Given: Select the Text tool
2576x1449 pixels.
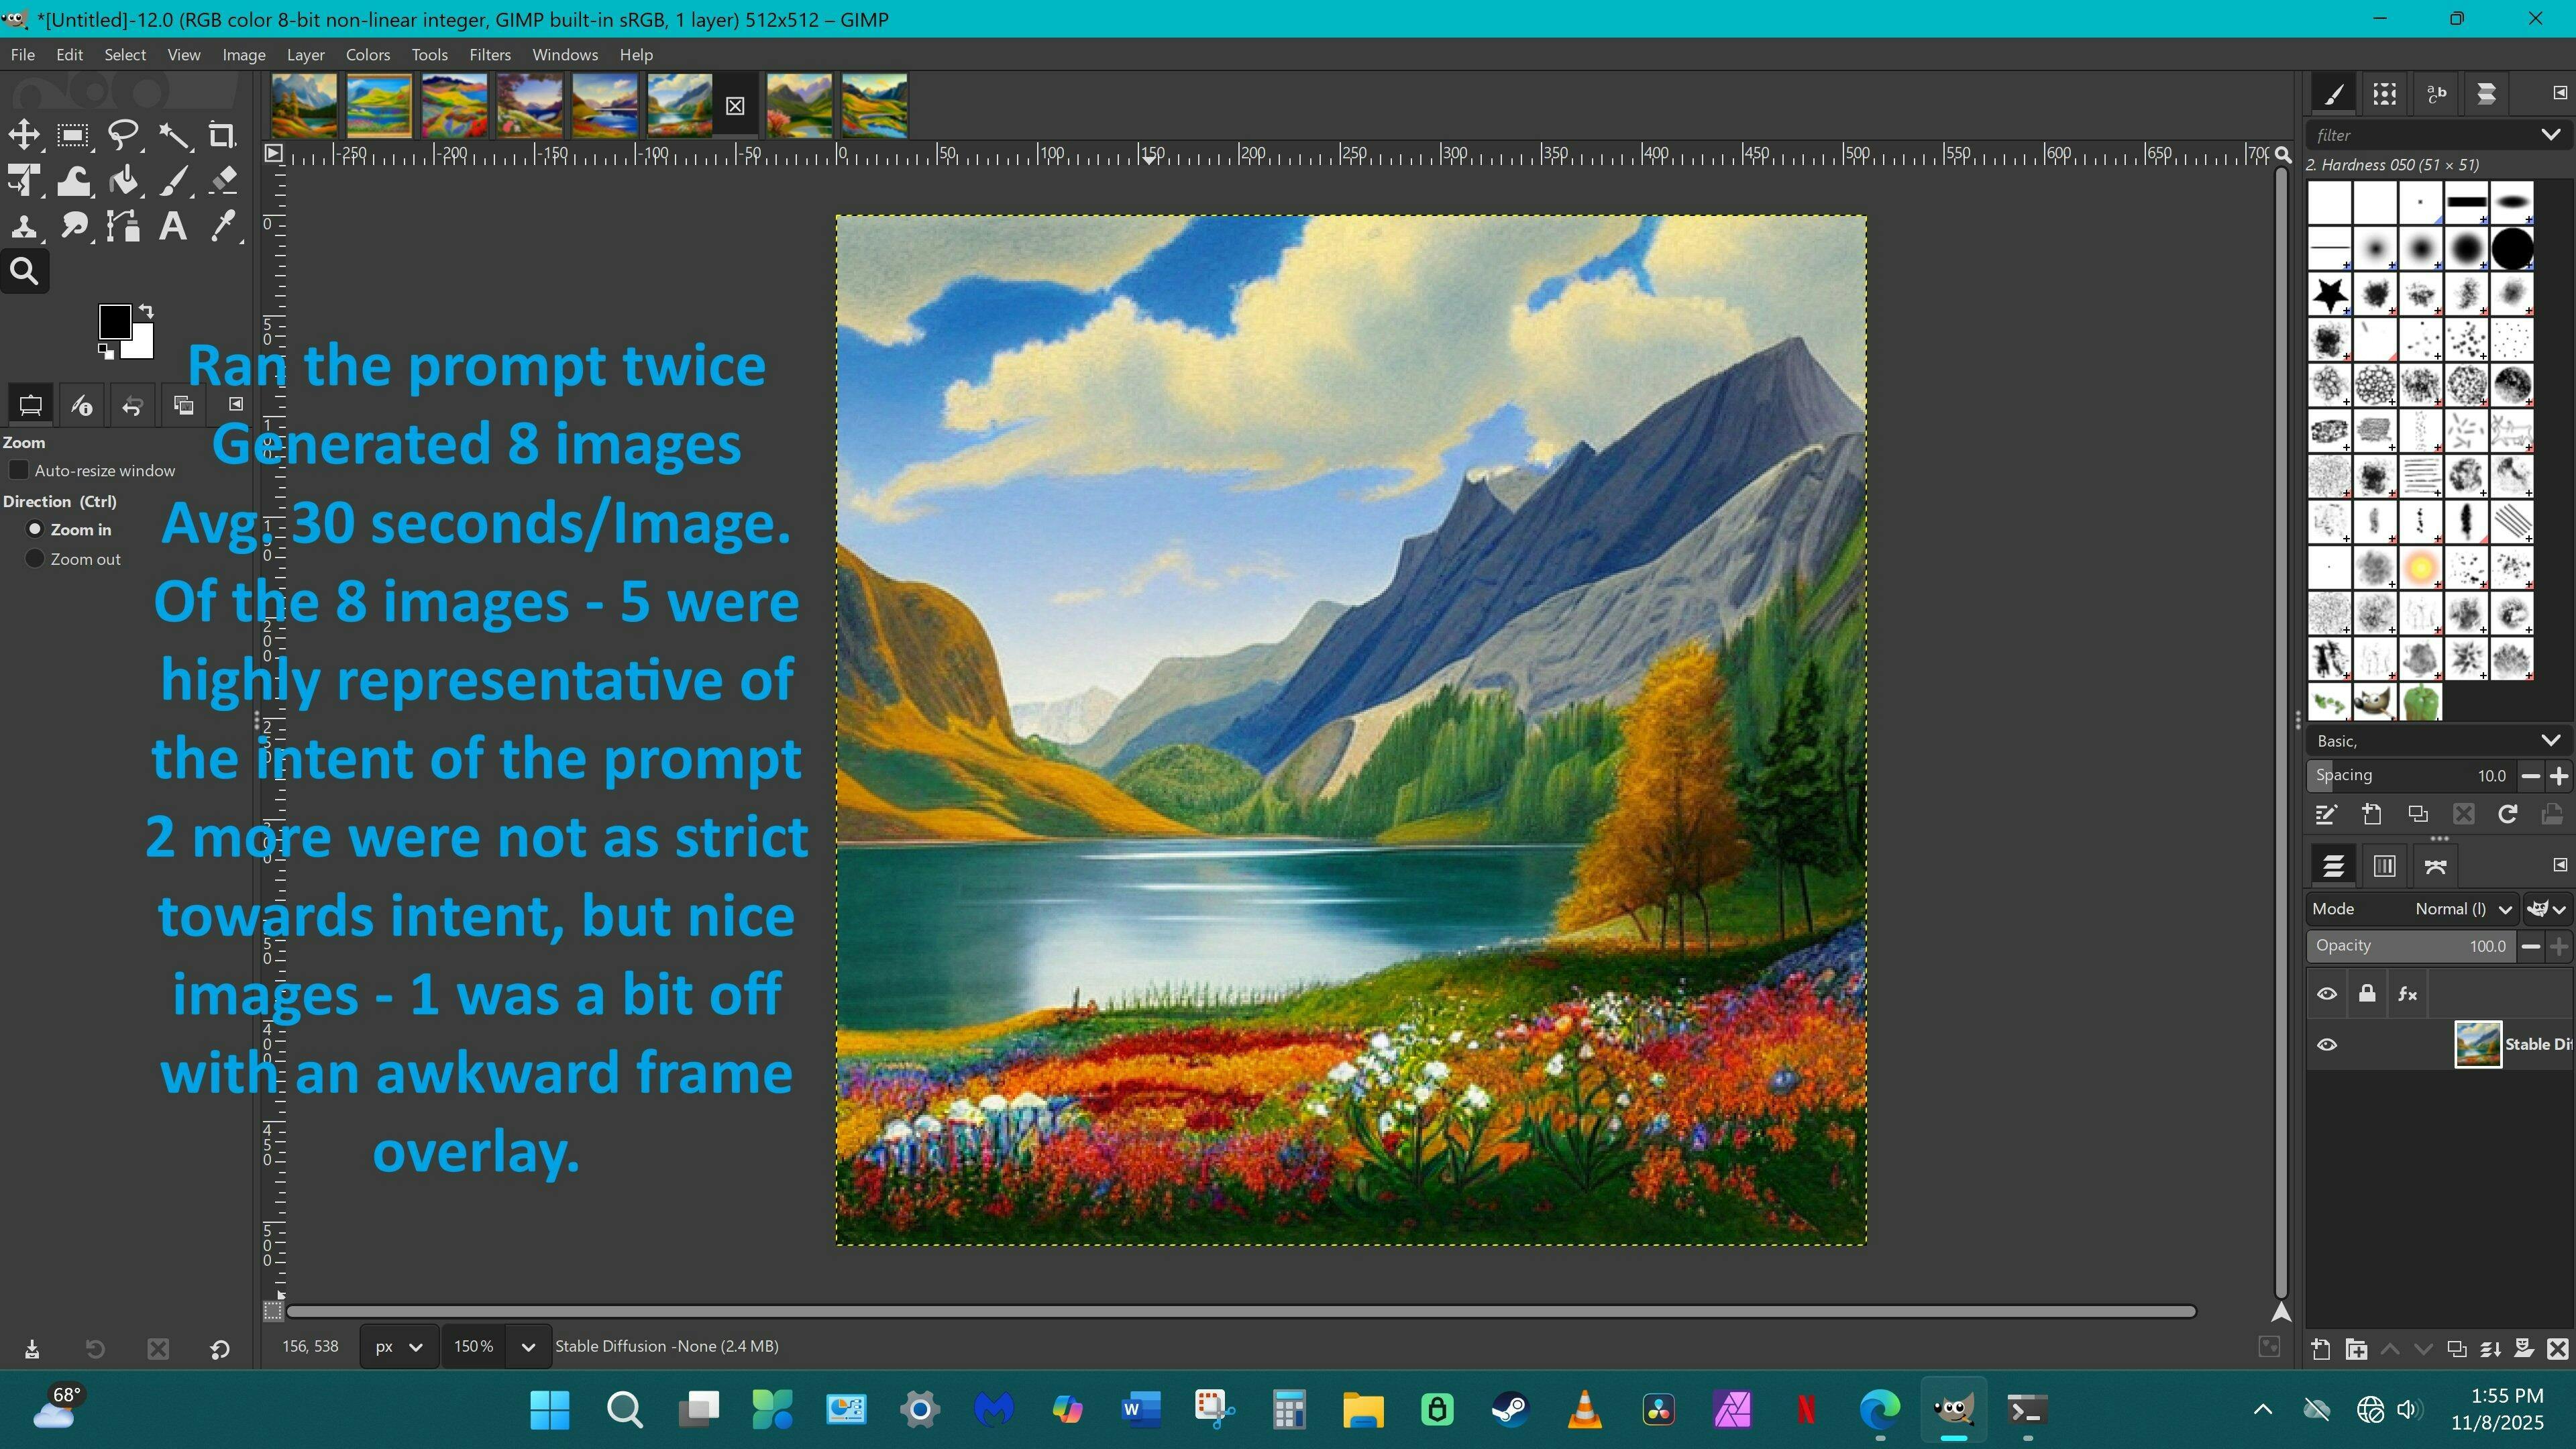Looking at the screenshot, I should [173, 227].
